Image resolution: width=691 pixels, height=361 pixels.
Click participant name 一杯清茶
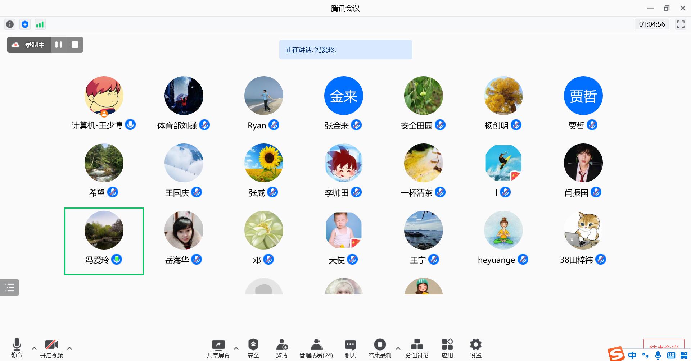tap(417, 193)
